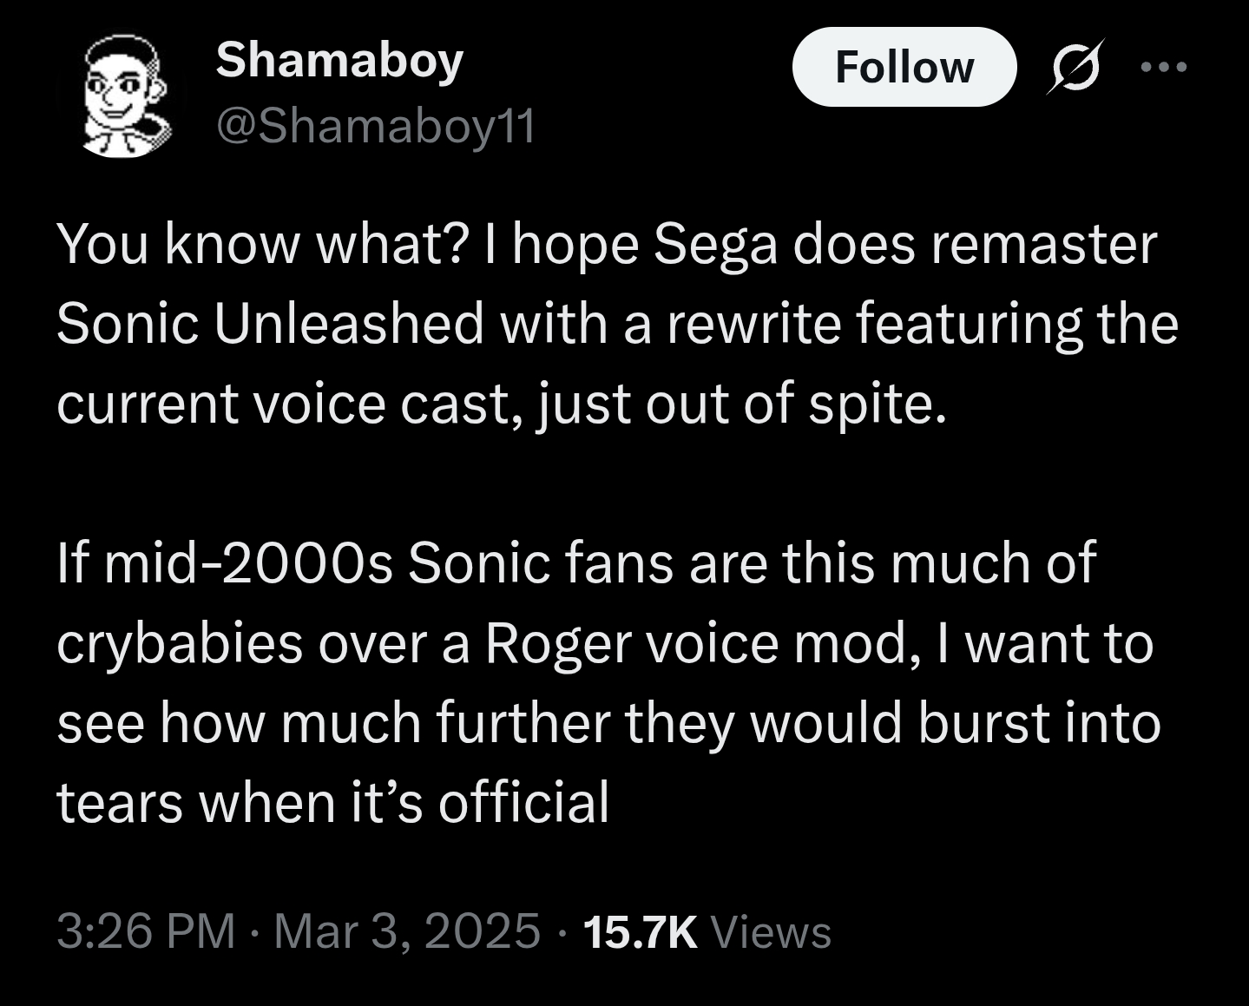Click the 15.7K view count number

(x=641, y=931)
